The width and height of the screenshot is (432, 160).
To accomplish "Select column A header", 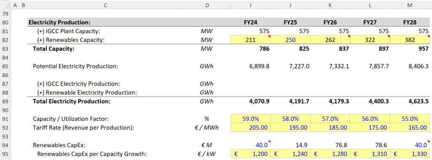I will point(15,5).
